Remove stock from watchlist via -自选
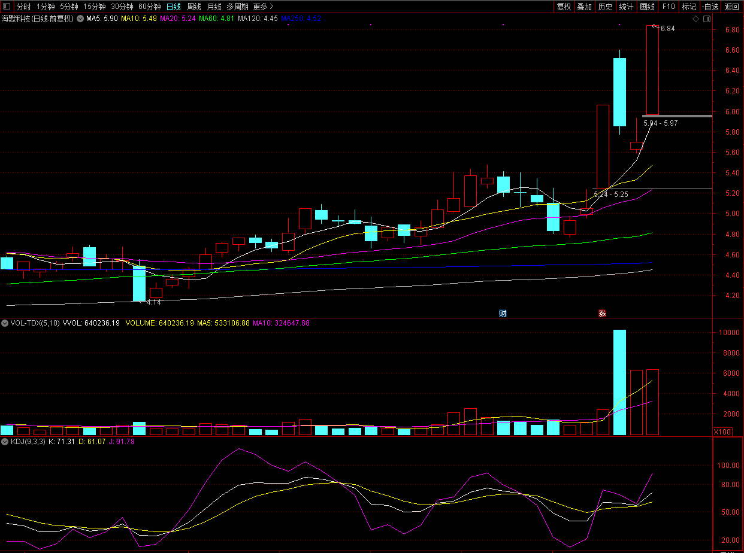 point(710,7)
